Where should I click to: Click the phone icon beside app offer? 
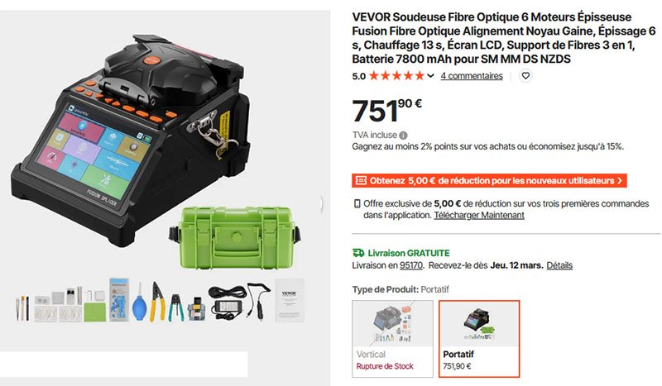point(357,204)
